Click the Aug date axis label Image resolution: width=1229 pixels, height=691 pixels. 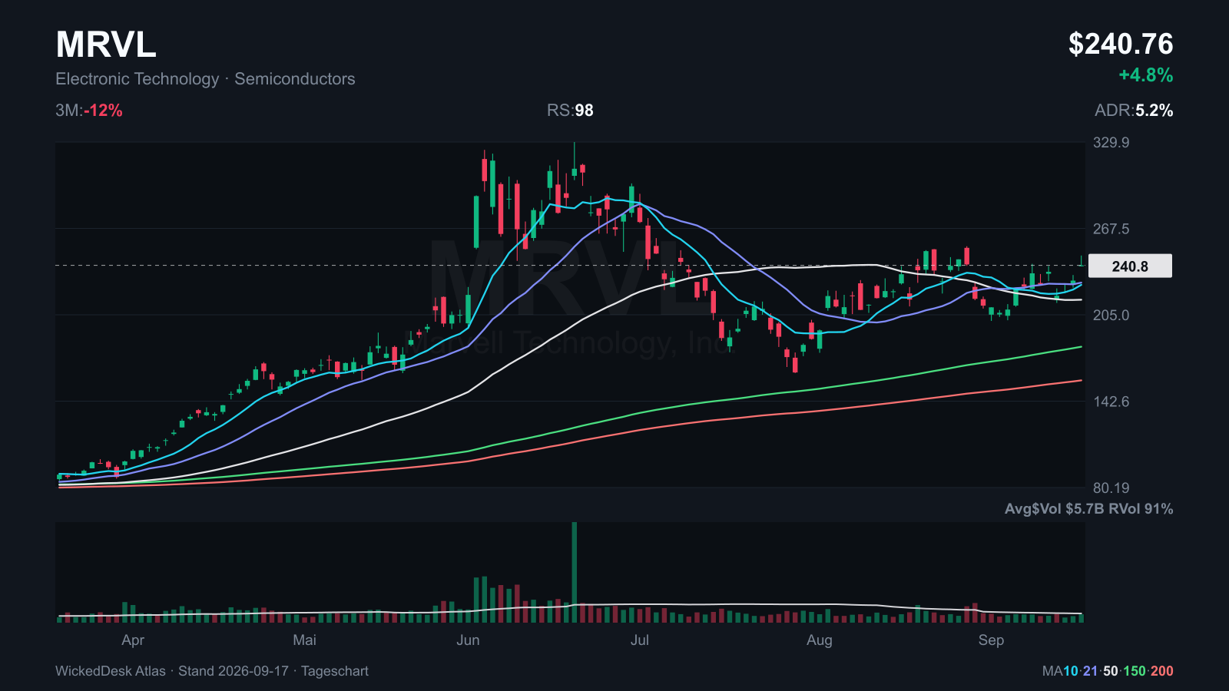click(820, 640)
